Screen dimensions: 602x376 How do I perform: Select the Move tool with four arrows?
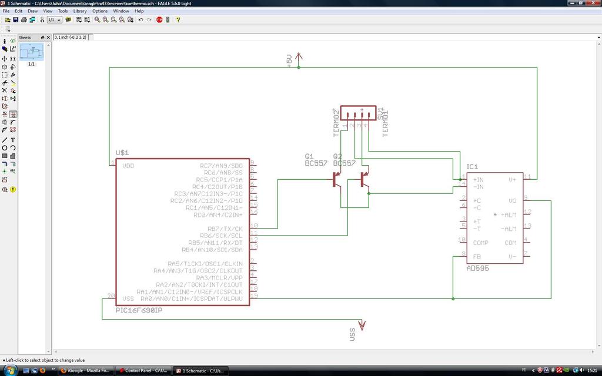[x=5, y=59]
